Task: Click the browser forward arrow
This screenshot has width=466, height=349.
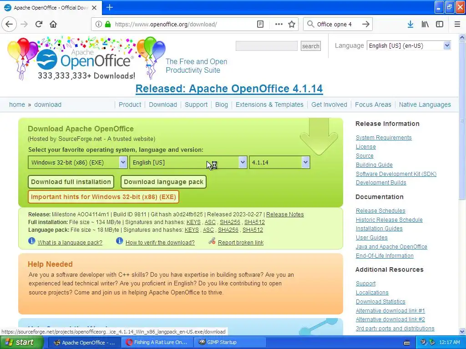Action: tap(24, 24)
